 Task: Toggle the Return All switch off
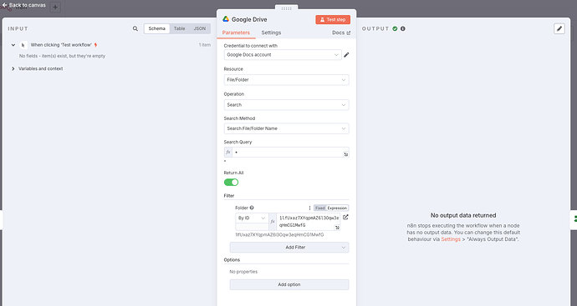point(231,183)
